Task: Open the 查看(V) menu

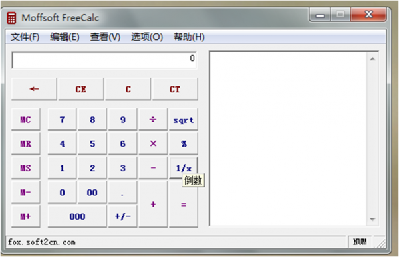Action: click(x=105, y=37)
